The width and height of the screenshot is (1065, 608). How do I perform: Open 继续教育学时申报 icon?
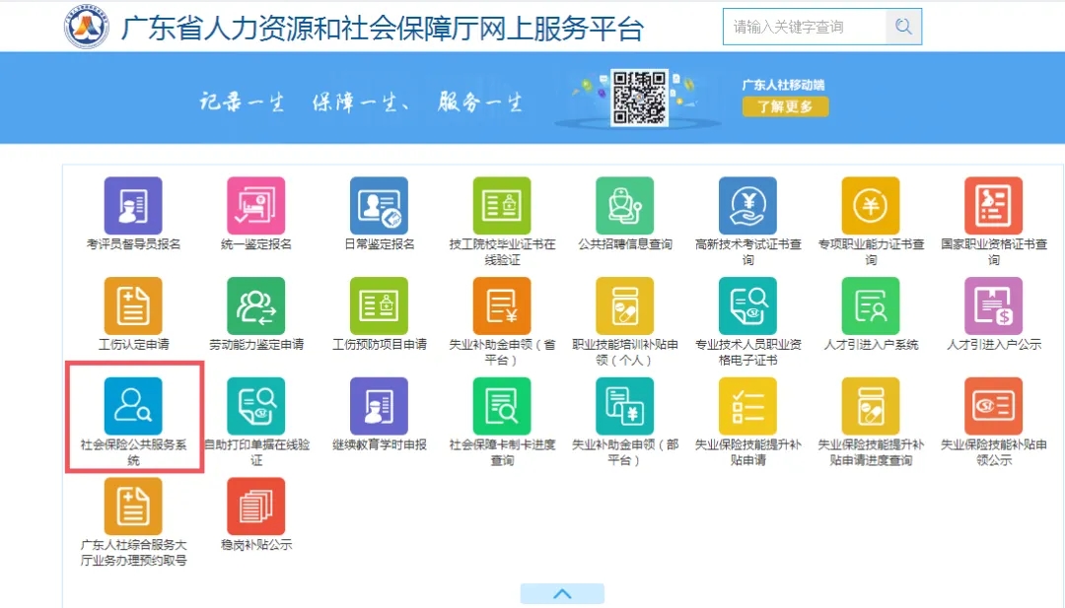pyautogui.click(x=379, y=406)
